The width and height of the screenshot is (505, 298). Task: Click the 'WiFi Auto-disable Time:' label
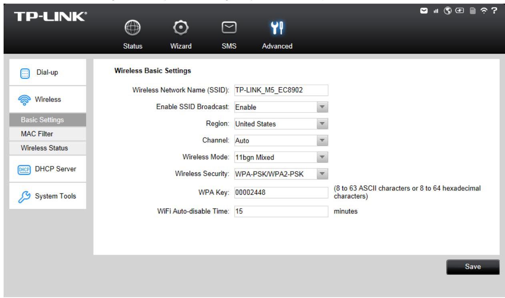pos(194,212)
